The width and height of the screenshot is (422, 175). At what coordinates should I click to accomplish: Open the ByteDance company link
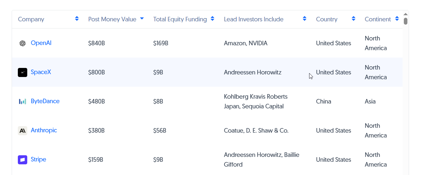tap(45, 101)
